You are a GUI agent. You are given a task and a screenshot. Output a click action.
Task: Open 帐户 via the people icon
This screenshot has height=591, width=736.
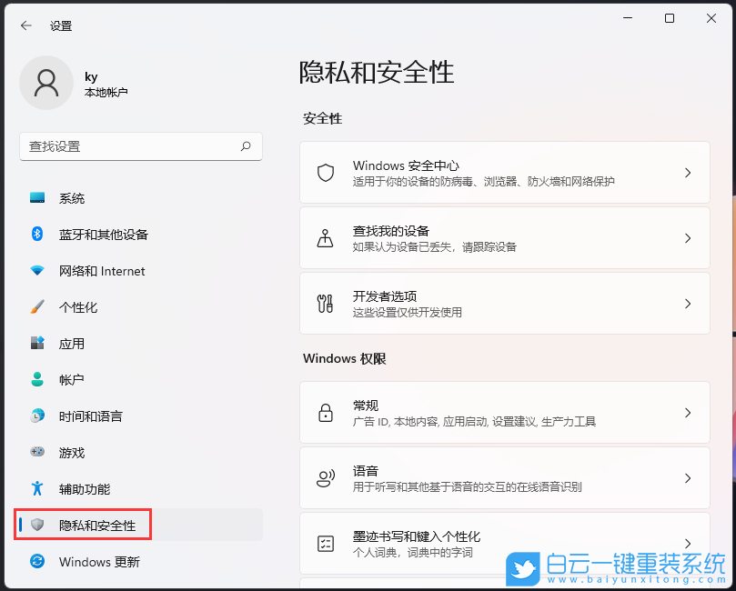click(x=36, y=380)
